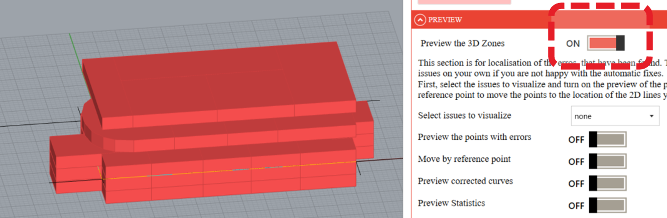Open the Select issues to visualize dropdown
667x218 pixels.
(x=614, y=116)
